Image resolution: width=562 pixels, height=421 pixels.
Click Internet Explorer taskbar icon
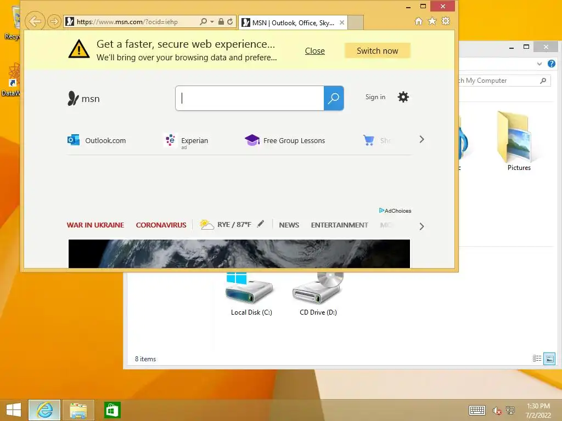(x=44, y=410)
